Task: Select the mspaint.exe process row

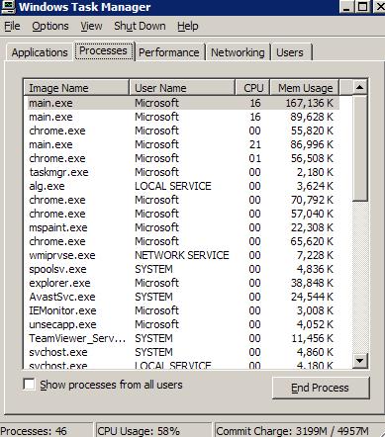Action: point(181,227)
